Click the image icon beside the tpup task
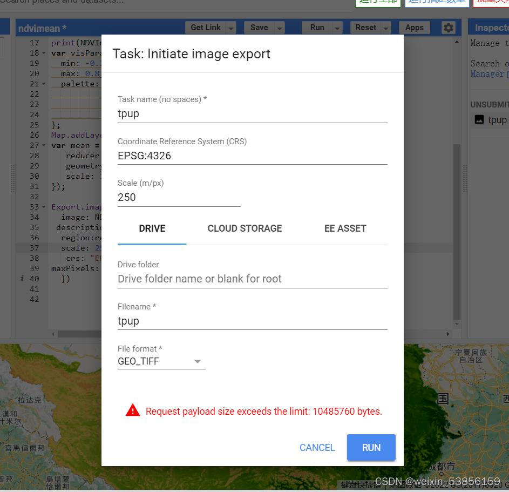Viewport: 509px width, 492px height. [x=478, y=119]
